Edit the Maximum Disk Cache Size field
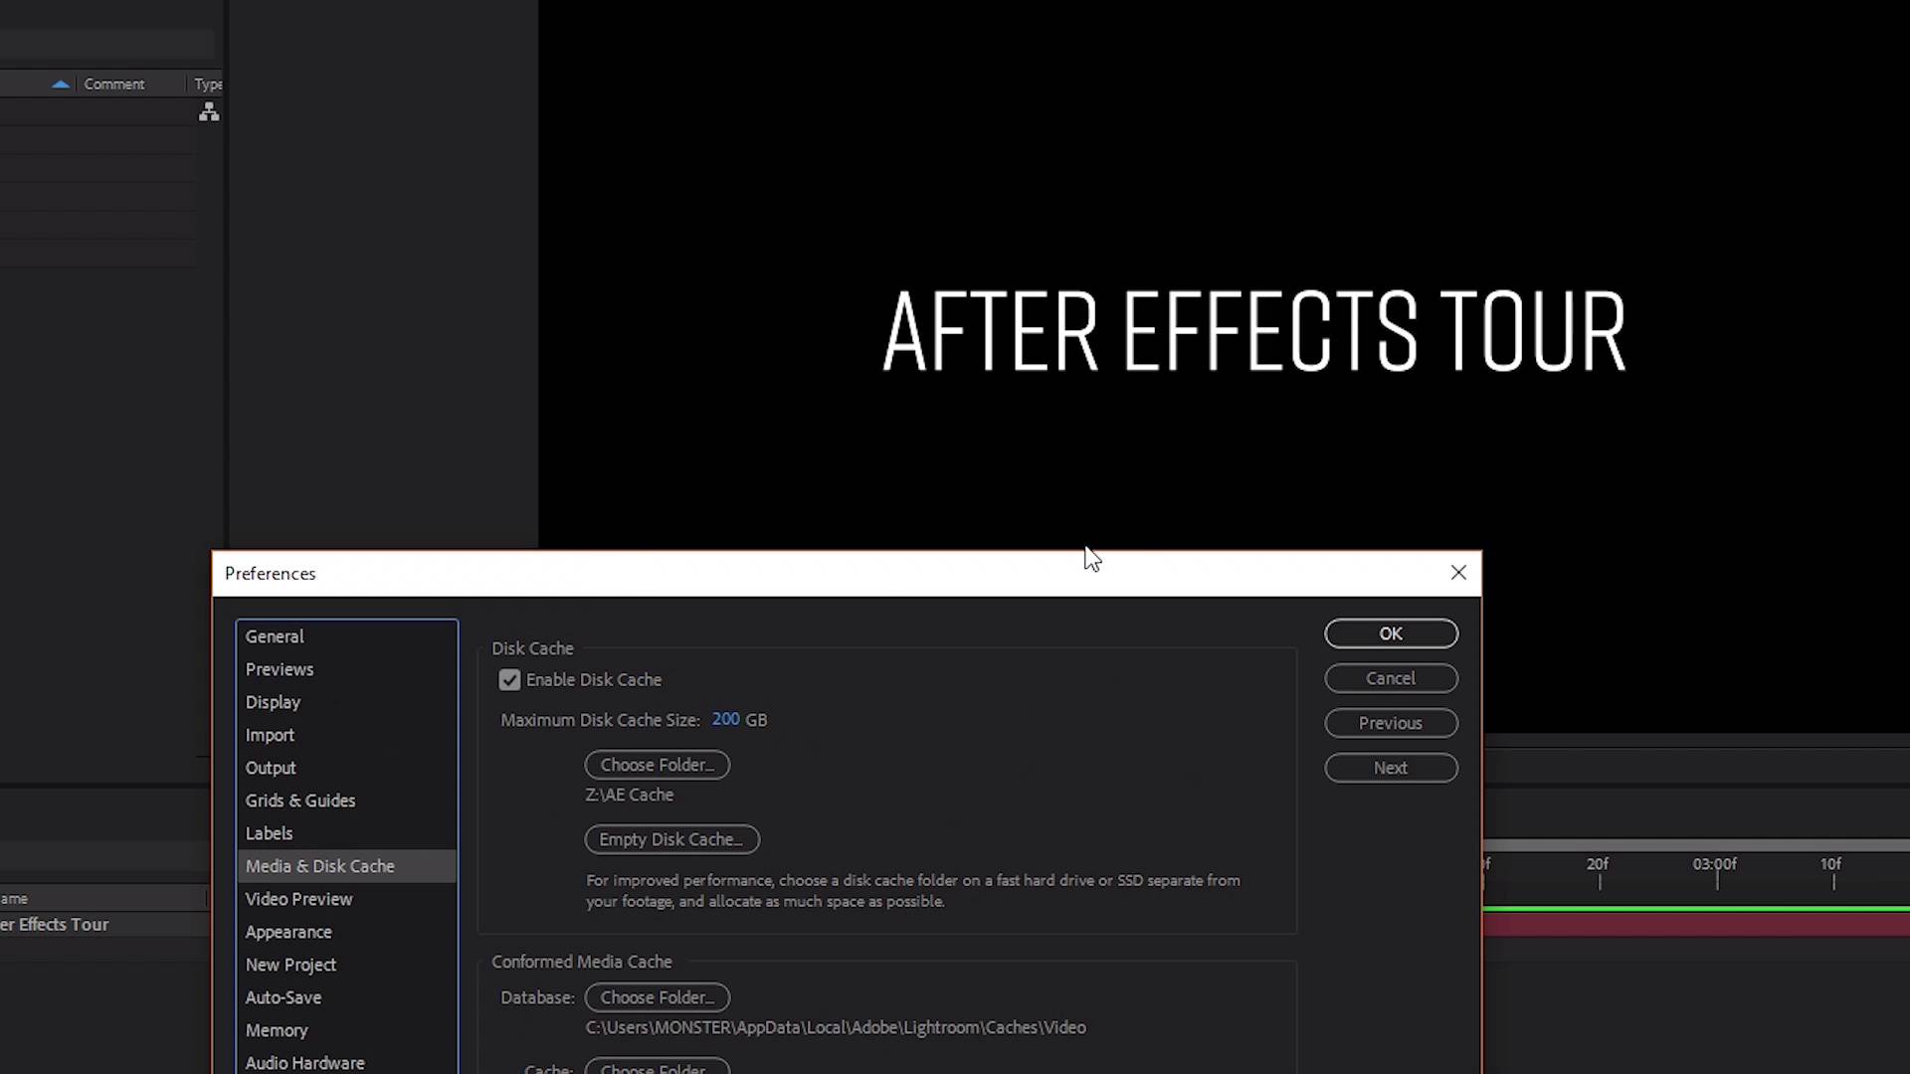Viewport: 1910px width, 1074px height. tap(725, 719)
